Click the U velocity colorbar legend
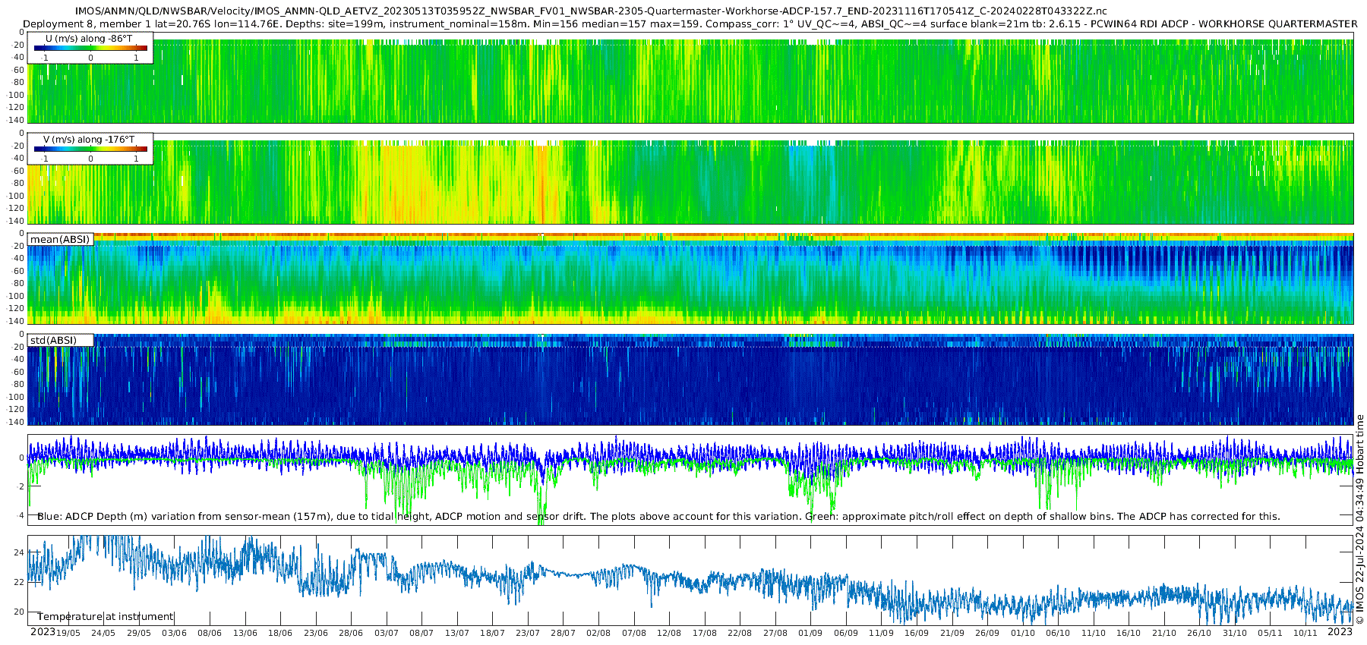Screen dimensions: 1367x645 (x=90, y=47)
